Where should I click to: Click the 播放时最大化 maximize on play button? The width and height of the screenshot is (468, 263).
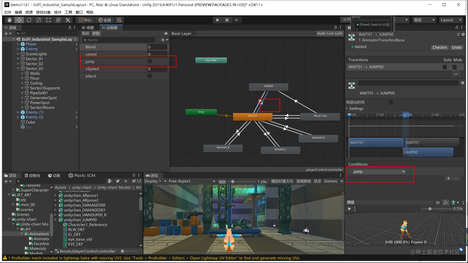point(282,181)
